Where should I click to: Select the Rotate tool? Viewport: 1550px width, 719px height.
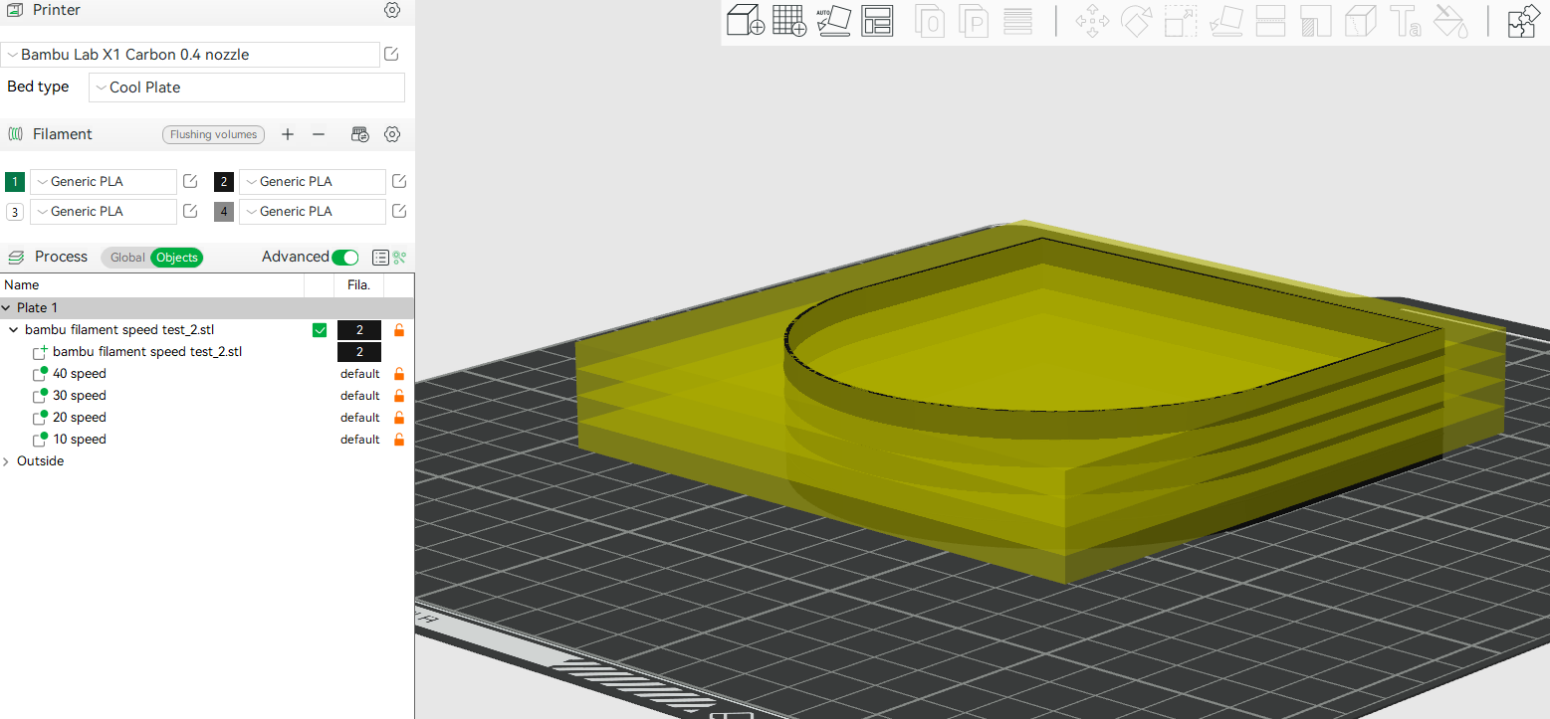click(x=1136, y=20)
